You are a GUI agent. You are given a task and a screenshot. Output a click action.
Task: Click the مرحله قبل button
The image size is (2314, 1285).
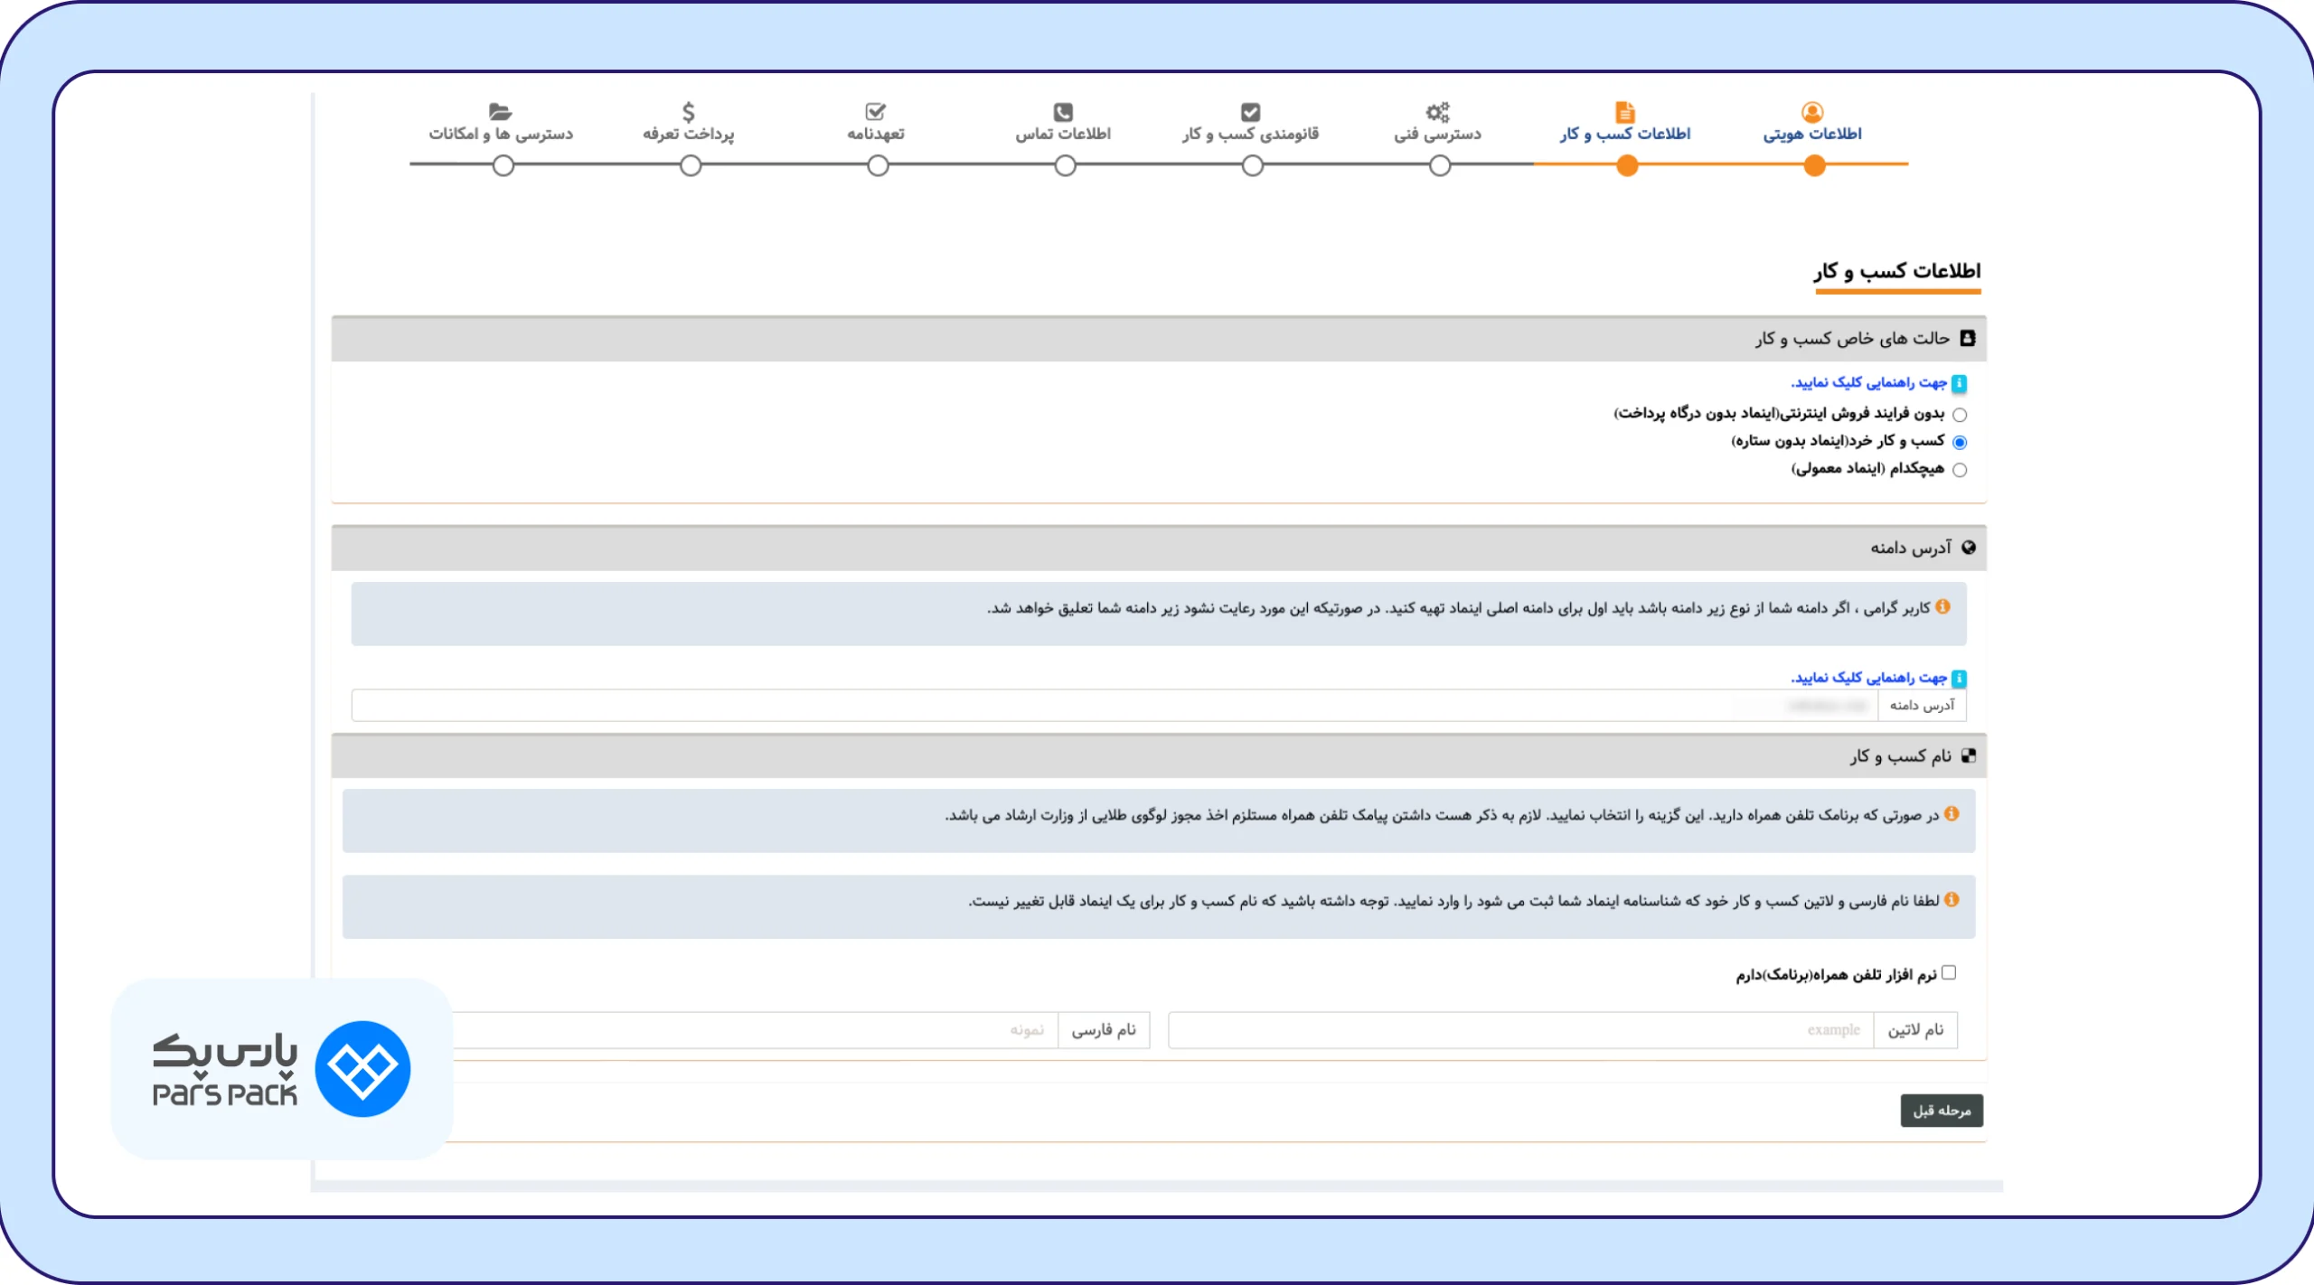click(x=1942, y=1111)
